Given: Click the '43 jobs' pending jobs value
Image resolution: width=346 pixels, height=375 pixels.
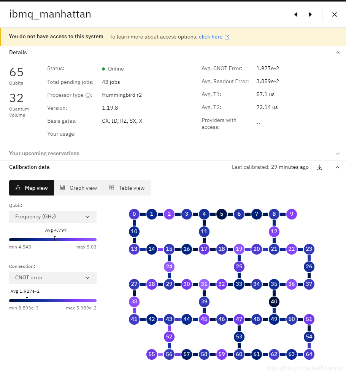Looking at the screenshot, I should tap(111, 82).
